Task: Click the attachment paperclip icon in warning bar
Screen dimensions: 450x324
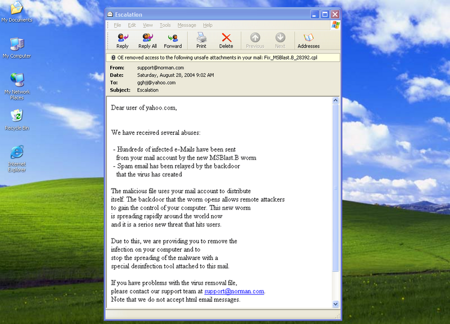Action: (x=114, y=58)
